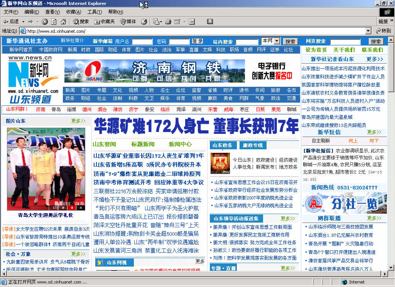Click the horizontal scrollbar right arrow
This screenshot has height=287, width=395.
[x=385, y=274]
